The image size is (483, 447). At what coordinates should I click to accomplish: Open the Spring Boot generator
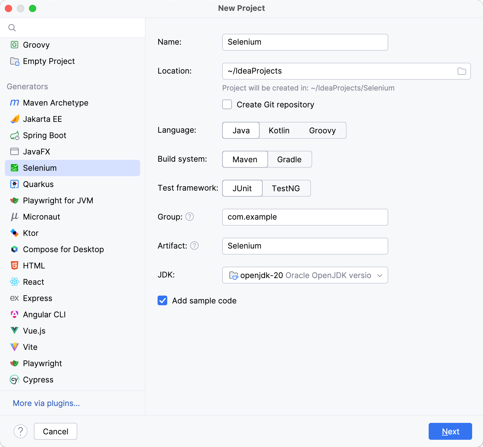pos(44,135)
